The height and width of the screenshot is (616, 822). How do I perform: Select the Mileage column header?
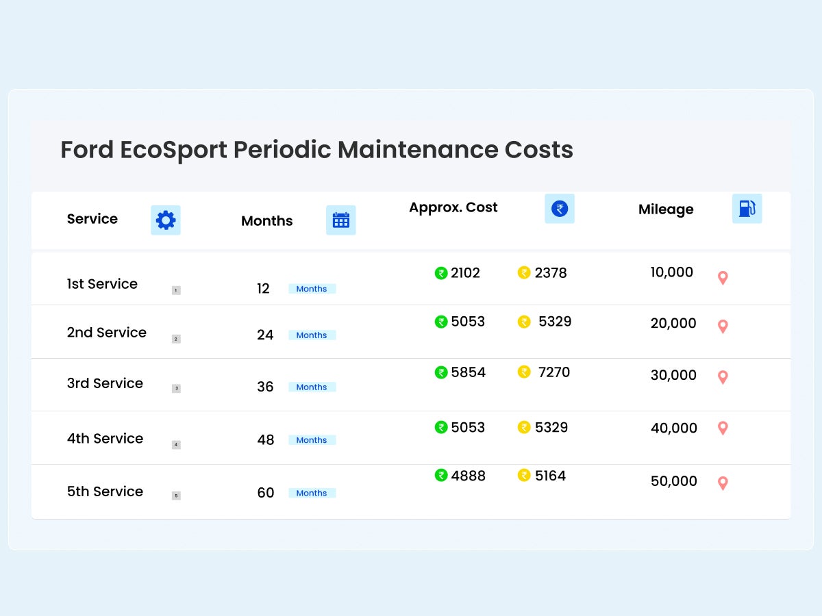(x=666, y=209)
